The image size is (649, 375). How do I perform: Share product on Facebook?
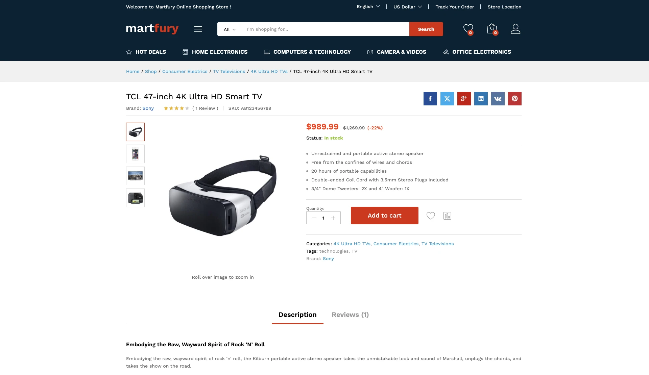click(x=430, y=99)
